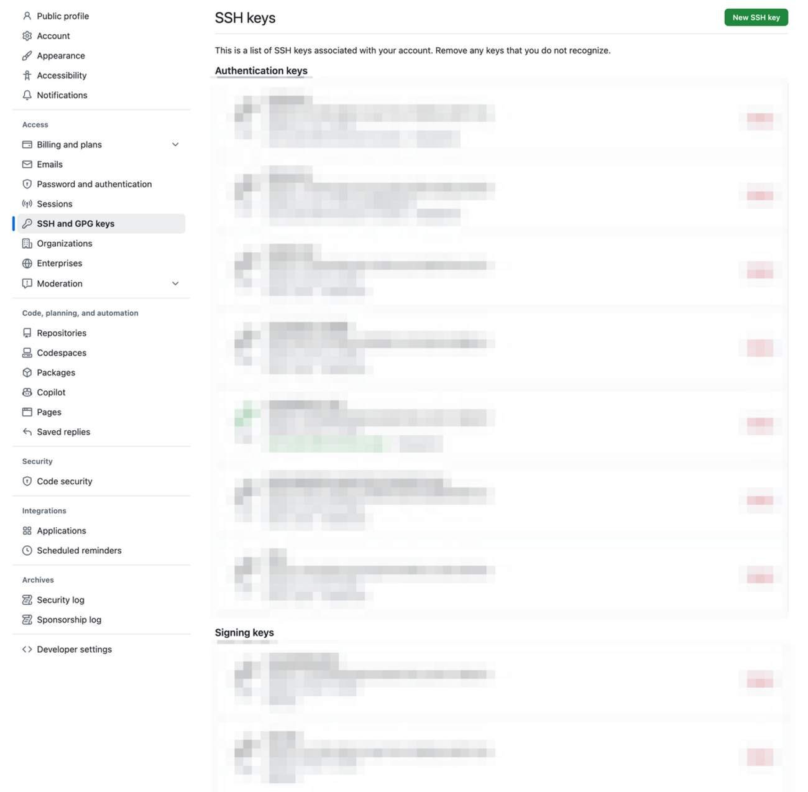Open Enterprises via the globe icon

pos(27,263)
